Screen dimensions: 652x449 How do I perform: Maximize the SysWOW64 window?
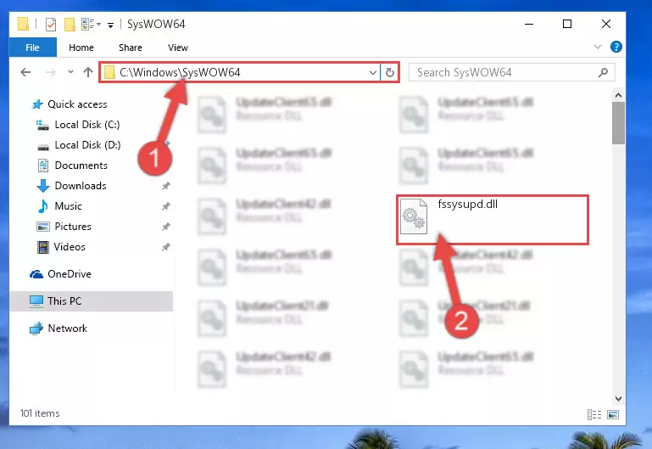point(566,24)
